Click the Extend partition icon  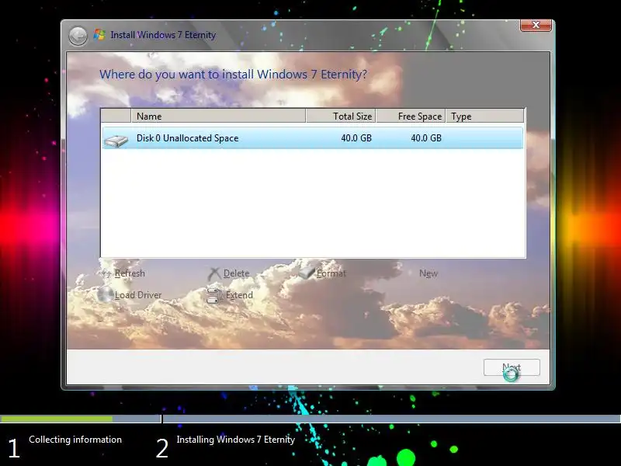click(x=214, y=295)
